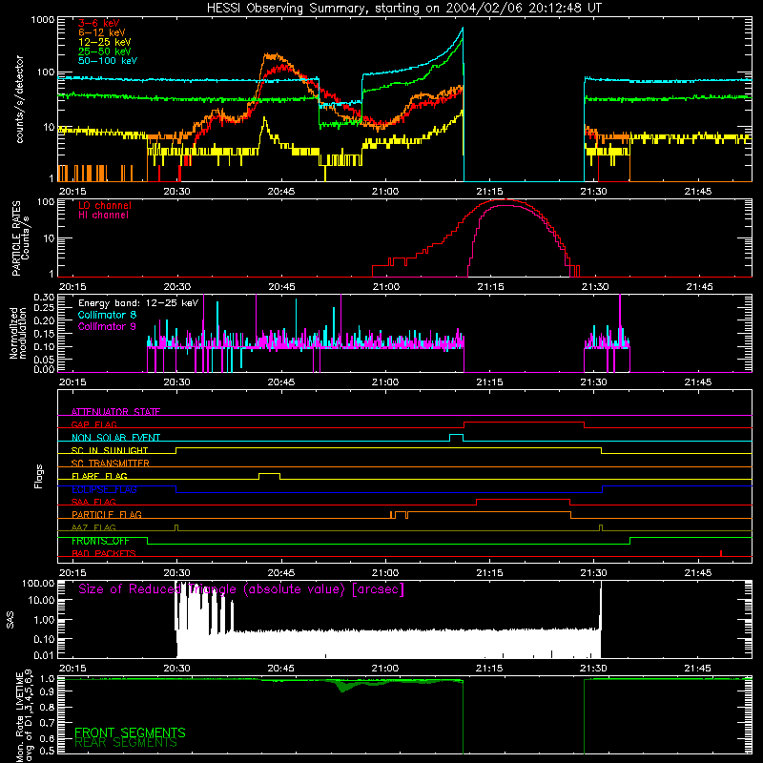Click the GAP FLAG label
Screen dimensions: 763x763
[x=93, y=424]
